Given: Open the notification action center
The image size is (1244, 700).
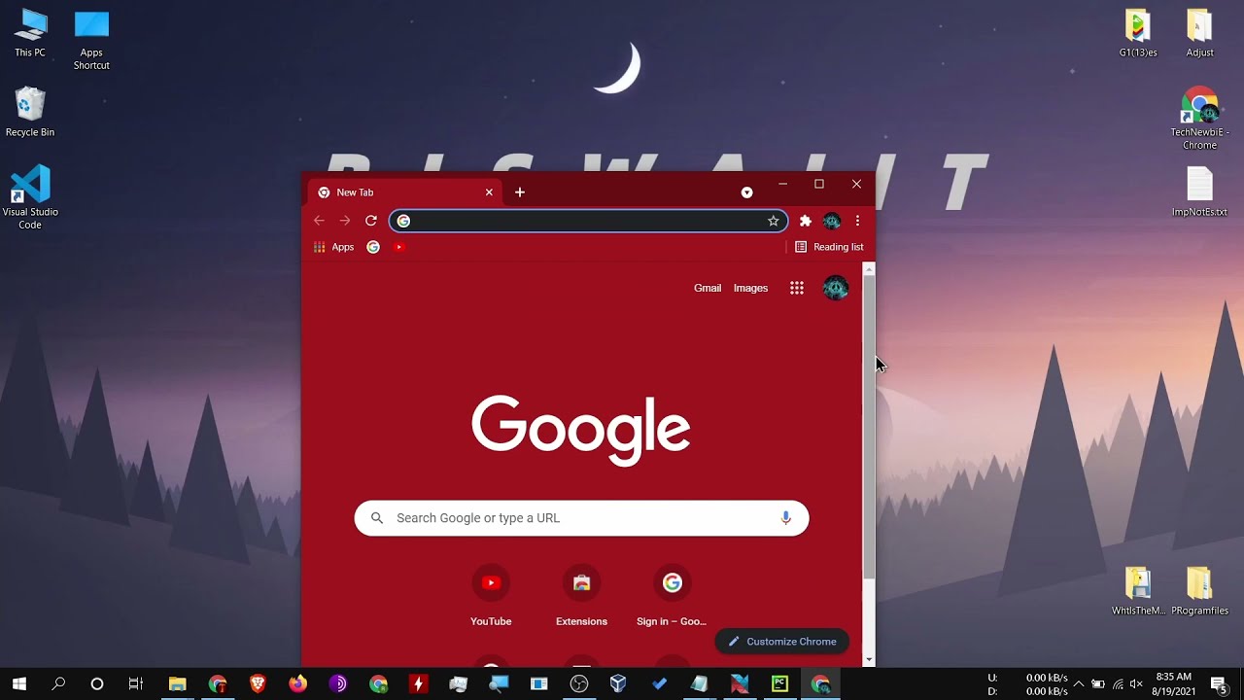Looking at the screenshot, I should point(1218,683).
